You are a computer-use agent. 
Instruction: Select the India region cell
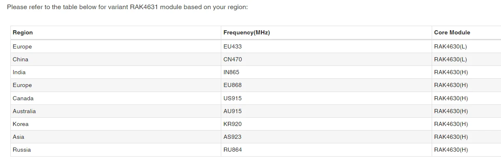pos(19,72)
